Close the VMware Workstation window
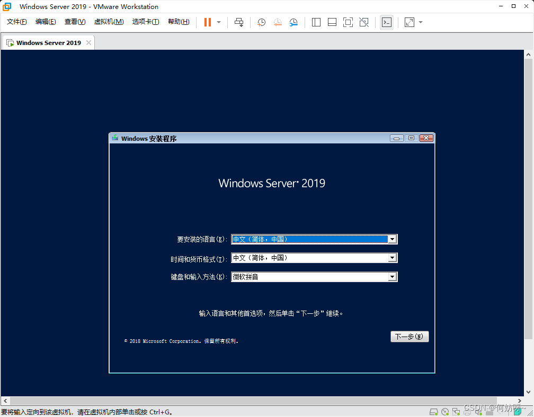This screenshot has height=417, width=534. 526,6
